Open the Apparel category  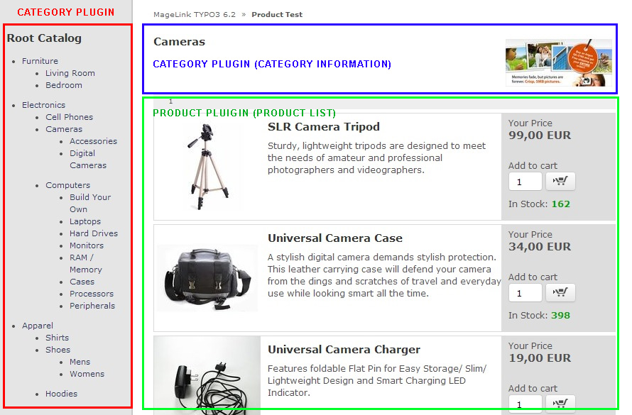pos(38,326)
